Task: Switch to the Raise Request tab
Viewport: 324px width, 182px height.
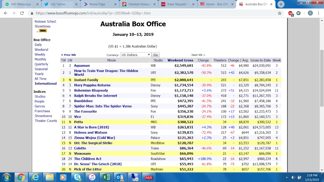Action: [177, 4]
